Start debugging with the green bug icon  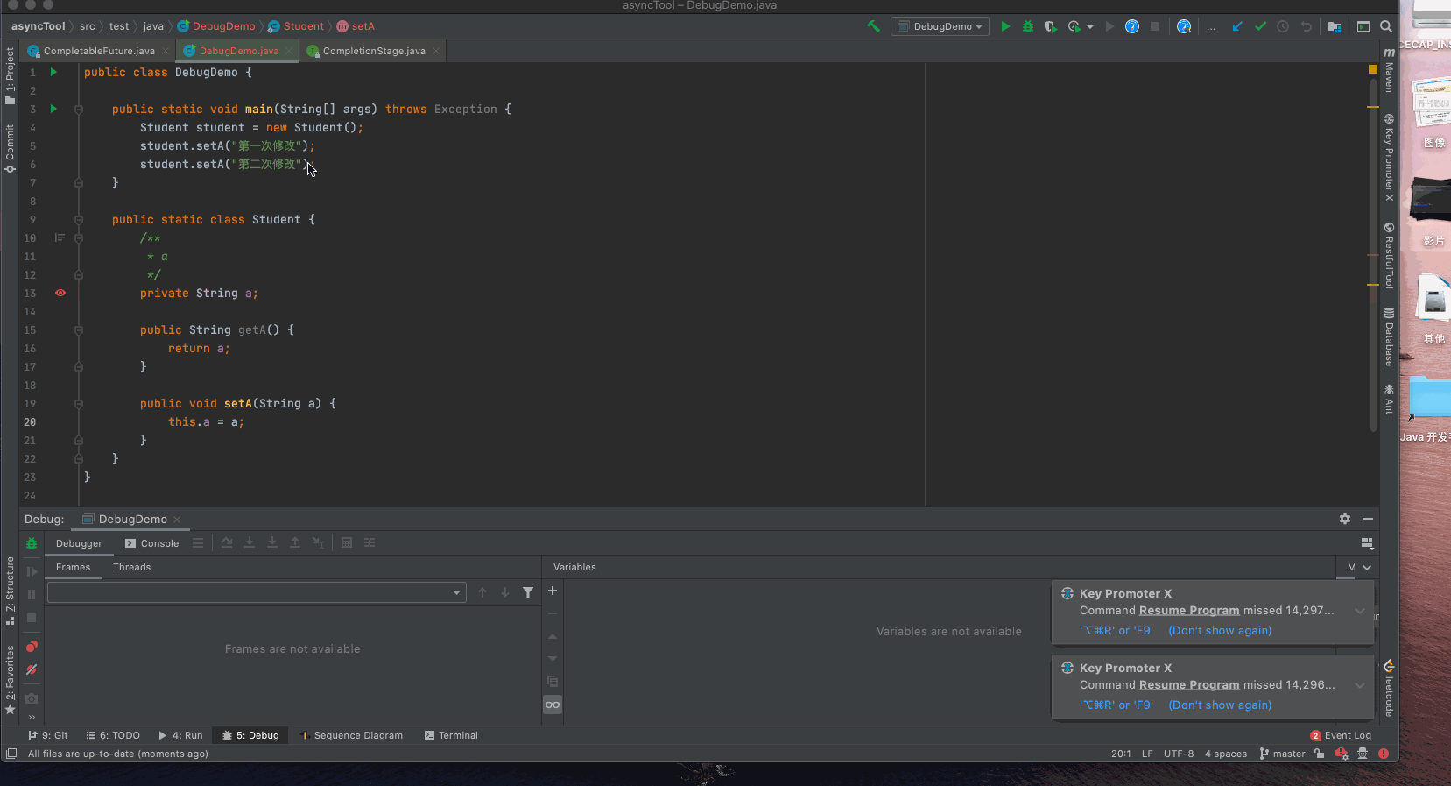[x=1027, y=26]
